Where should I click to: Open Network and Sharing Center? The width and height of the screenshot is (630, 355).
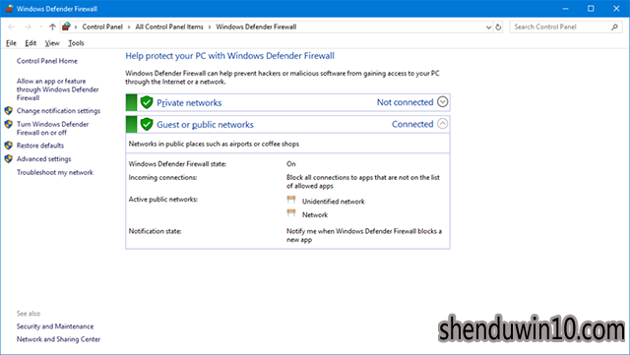tap(58, 339)
